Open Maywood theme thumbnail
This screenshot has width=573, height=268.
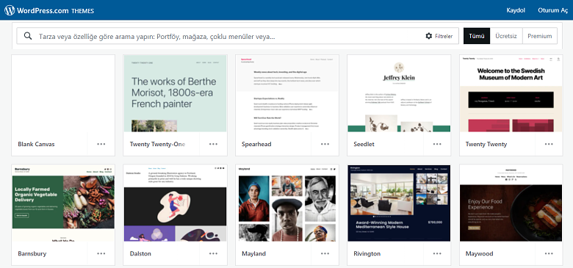511,203
